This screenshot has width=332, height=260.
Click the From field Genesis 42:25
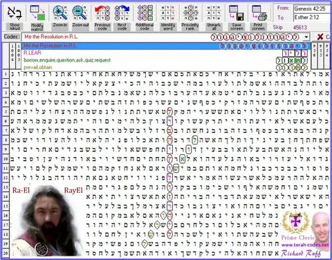coord(313,9)
